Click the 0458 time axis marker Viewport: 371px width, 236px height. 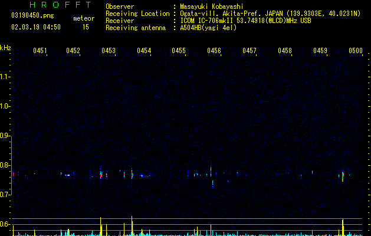pos(285,50)
